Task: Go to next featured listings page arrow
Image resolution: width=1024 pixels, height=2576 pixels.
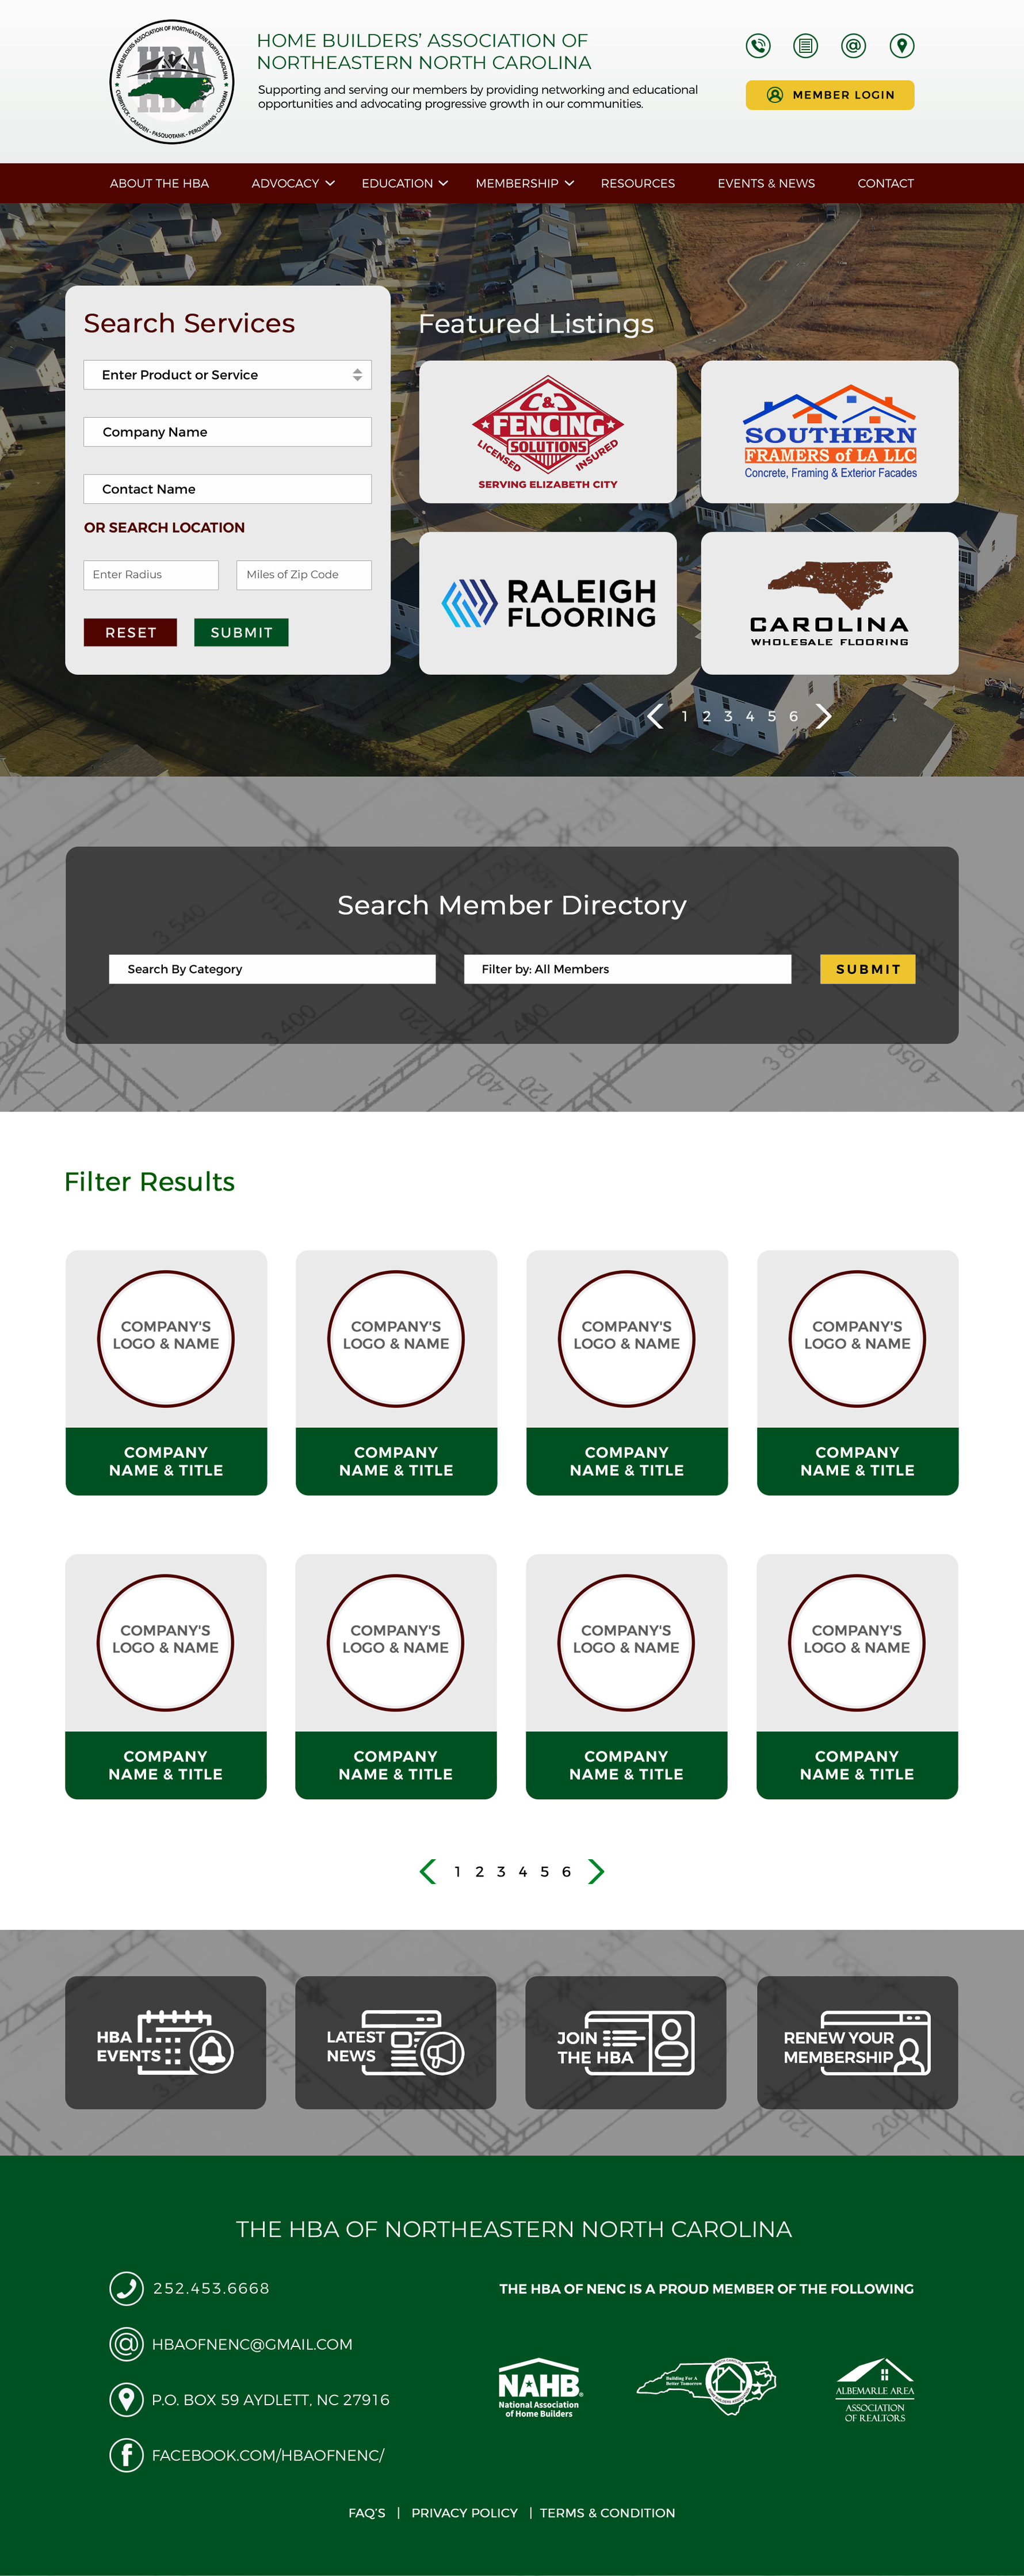Action: click(823, 716)
